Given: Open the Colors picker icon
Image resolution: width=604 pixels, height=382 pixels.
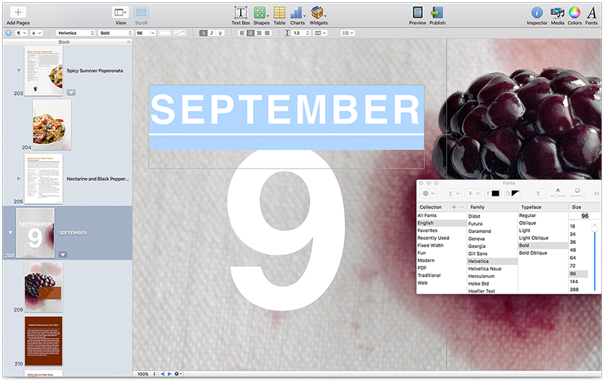Looking at the screenshot, I should 575,12.
